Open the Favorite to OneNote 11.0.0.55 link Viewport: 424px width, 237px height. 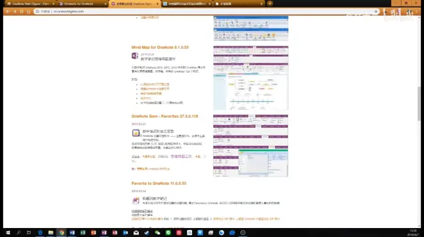(159, 183)
